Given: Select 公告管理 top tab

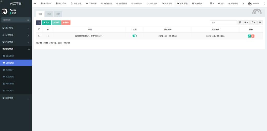Looking at the screenshot, I should click(182, 3).
